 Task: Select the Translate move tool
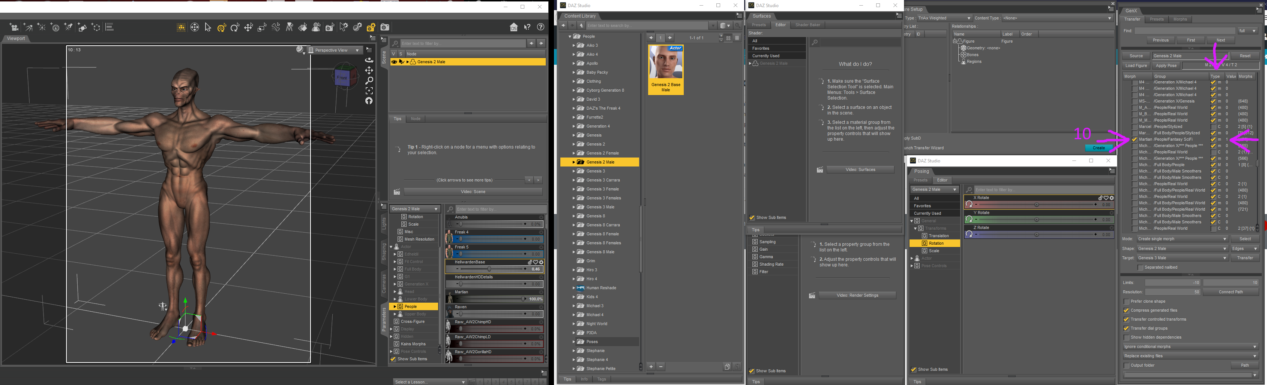249,27
